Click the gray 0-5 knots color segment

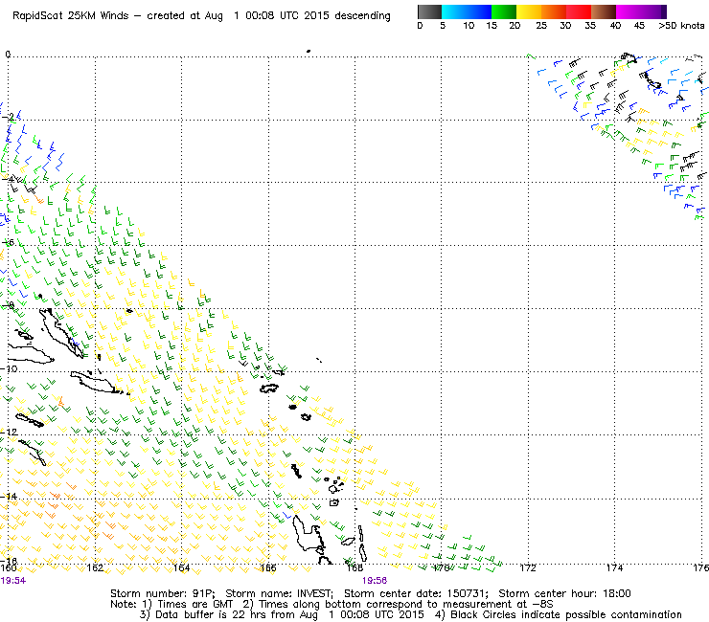pyautogui.click(x=429, y=11)
